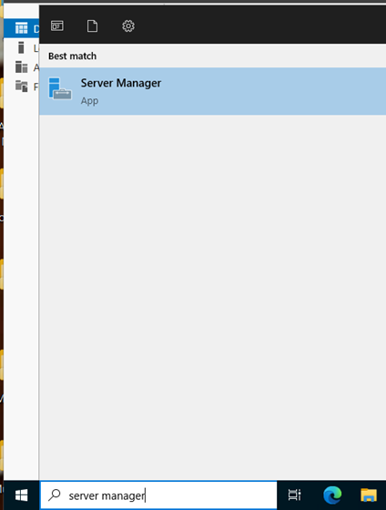Click the dark header bar beside the filter icons
Screen dimensions: 386x510
tap(260, 25)
